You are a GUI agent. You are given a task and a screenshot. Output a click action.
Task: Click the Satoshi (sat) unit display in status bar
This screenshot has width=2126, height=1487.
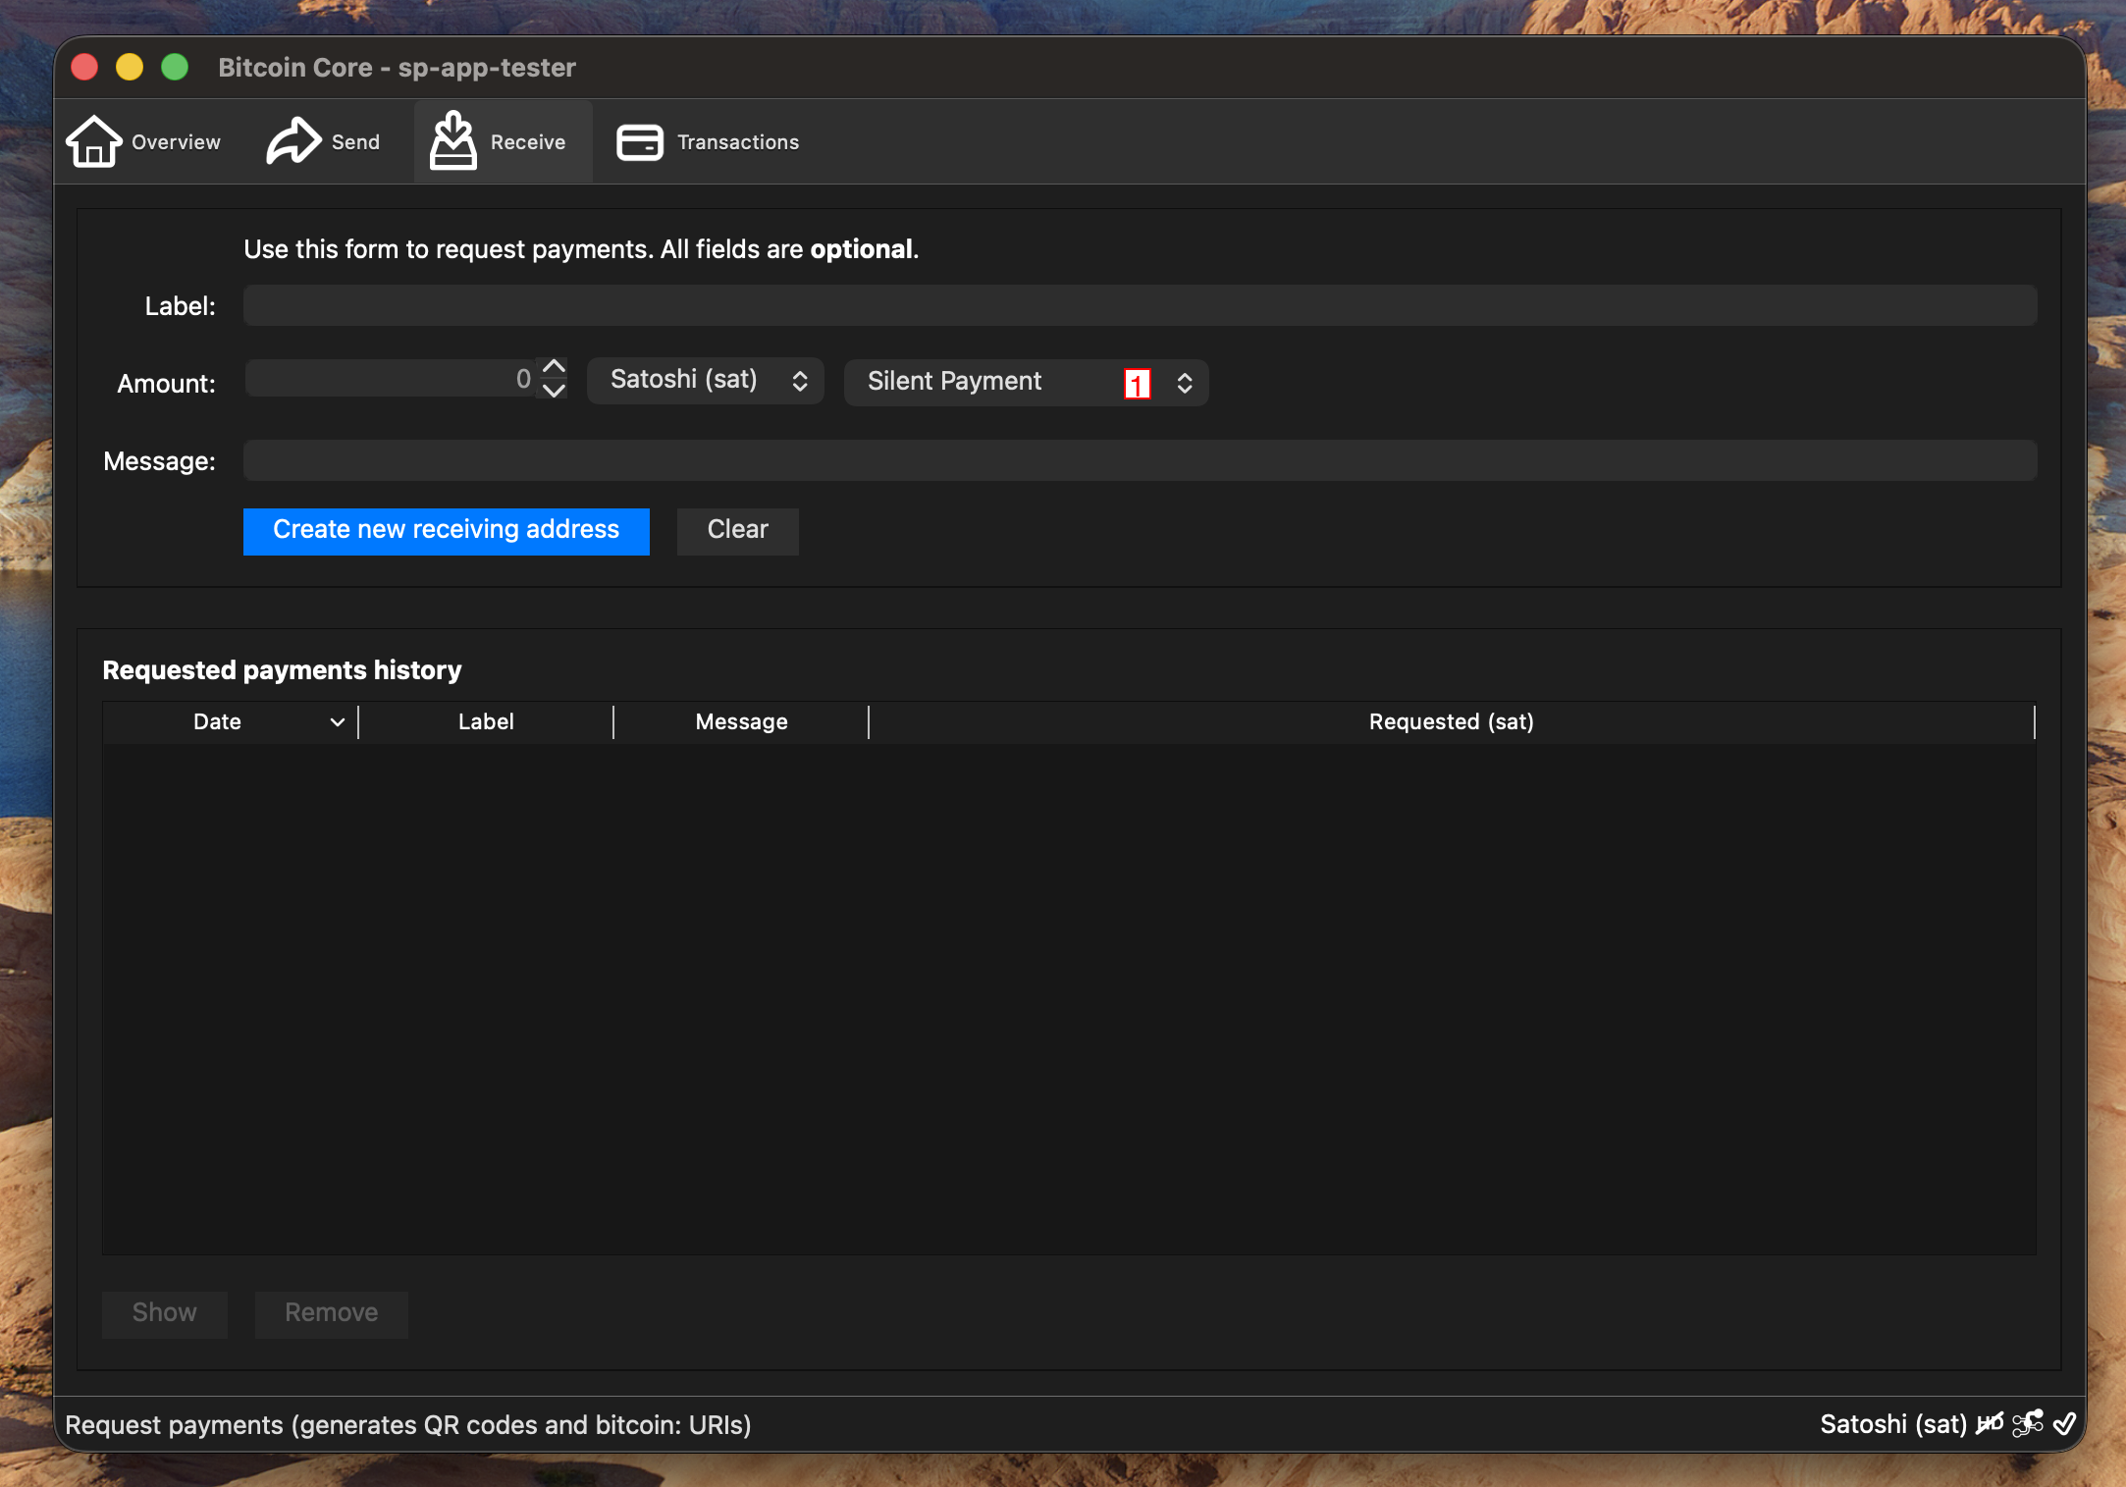pos(1895,1424)
